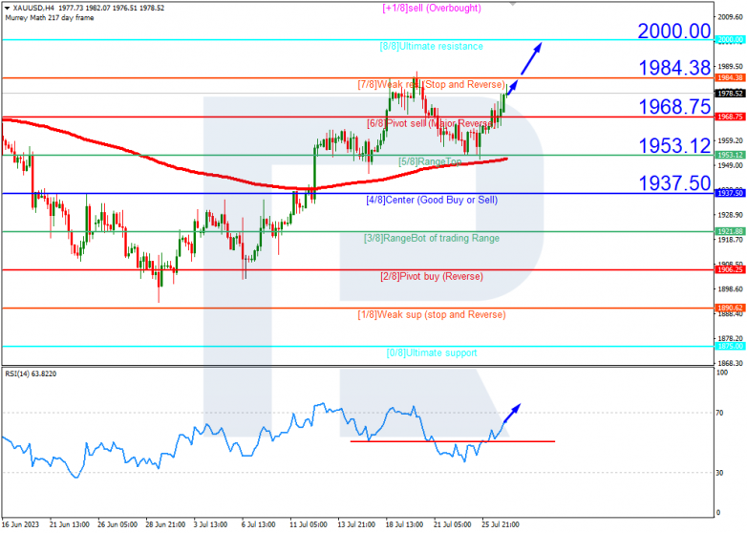Select the cyan 2000.00 price axis tag
Screen dimensions: 747x533
click(730, 39)
